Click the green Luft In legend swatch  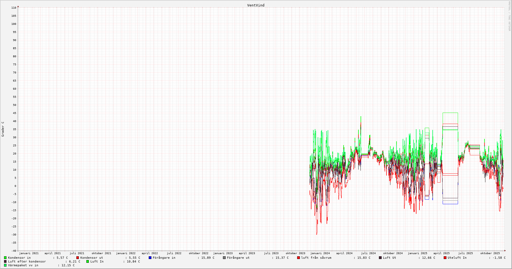point(87,261)
